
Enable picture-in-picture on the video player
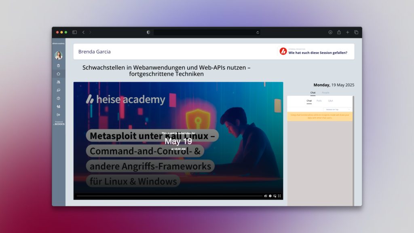(x=275, y=196)
